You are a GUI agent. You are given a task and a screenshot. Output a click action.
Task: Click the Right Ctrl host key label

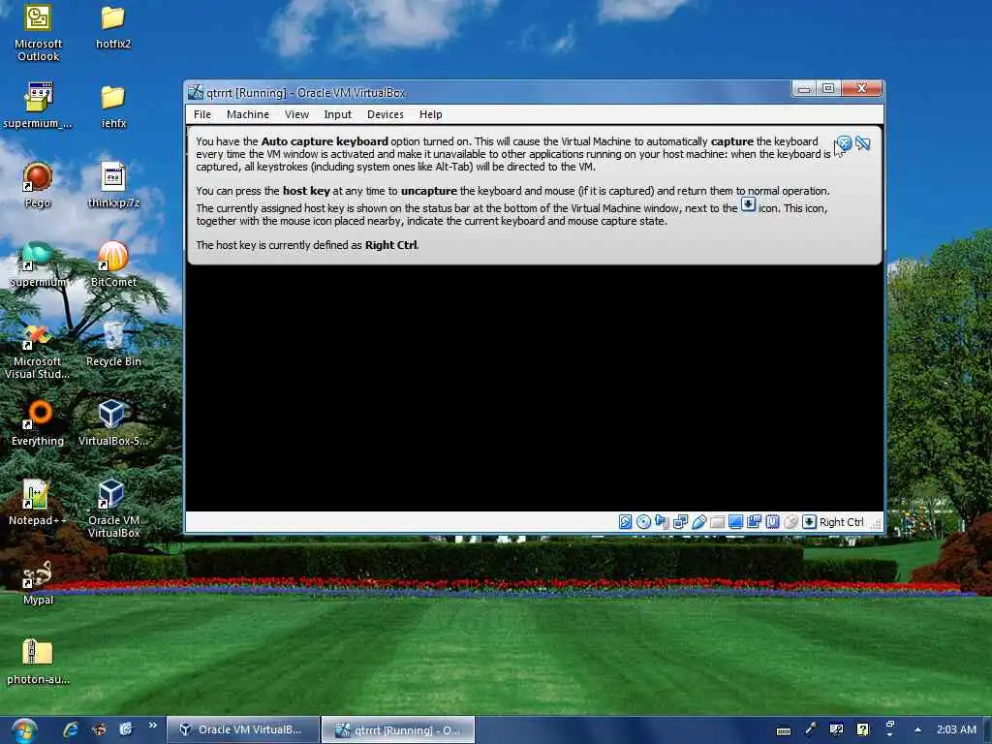coord(842,522)
